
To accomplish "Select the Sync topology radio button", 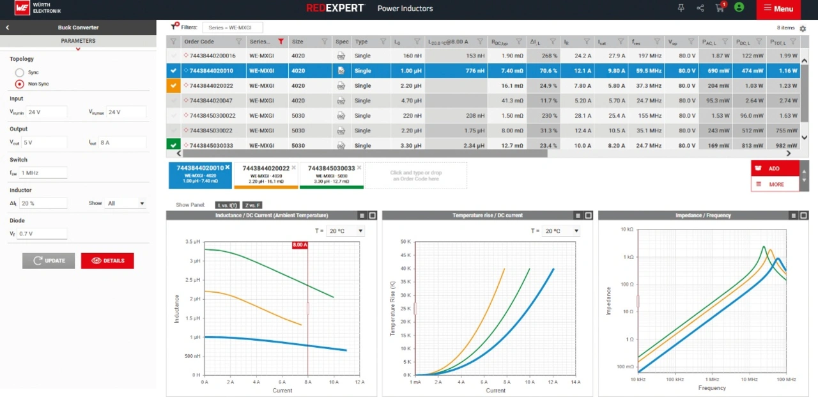I will (x=20, y=73).
